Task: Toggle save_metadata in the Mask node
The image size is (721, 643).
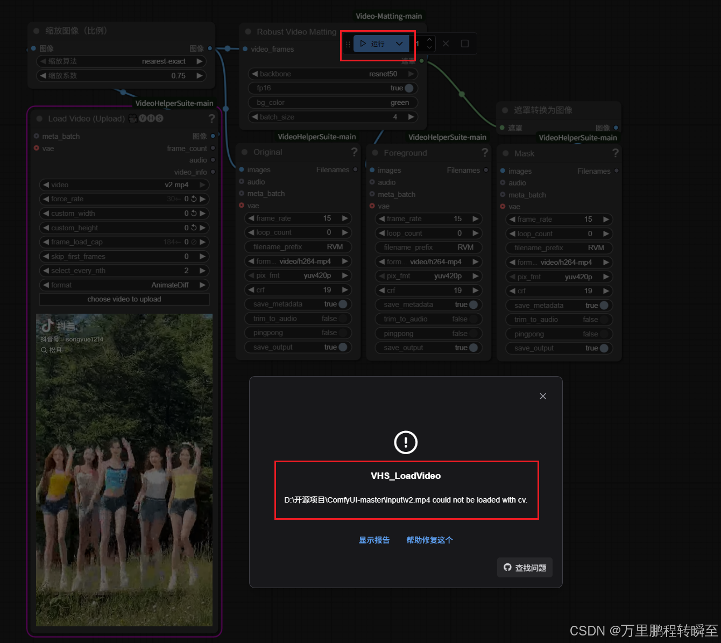Action: point(604,305)
